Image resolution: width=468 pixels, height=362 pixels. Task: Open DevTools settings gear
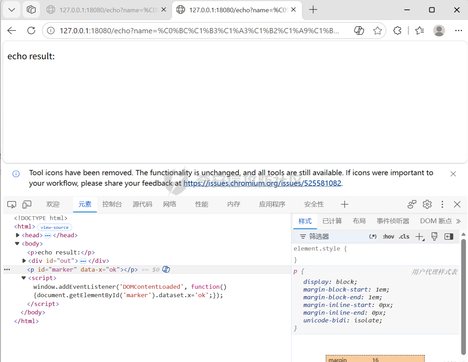pyautogui.click(x=427, y=204)
